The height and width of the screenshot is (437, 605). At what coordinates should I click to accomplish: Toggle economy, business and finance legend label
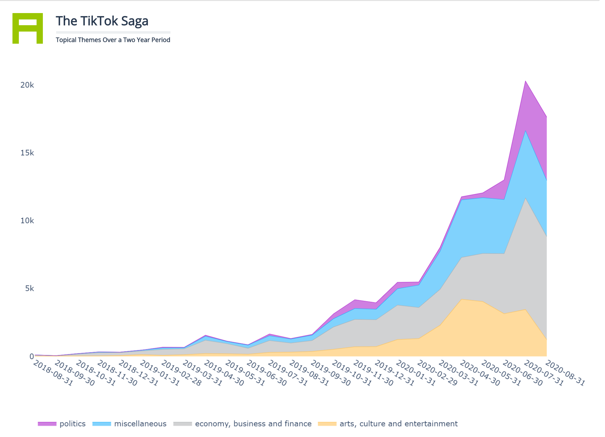click(x=253, y=424)
